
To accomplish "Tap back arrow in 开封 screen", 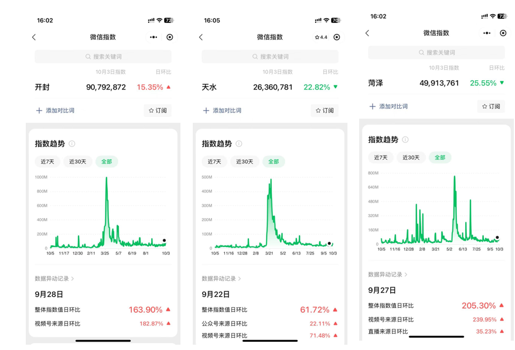I will coord(34,37).
